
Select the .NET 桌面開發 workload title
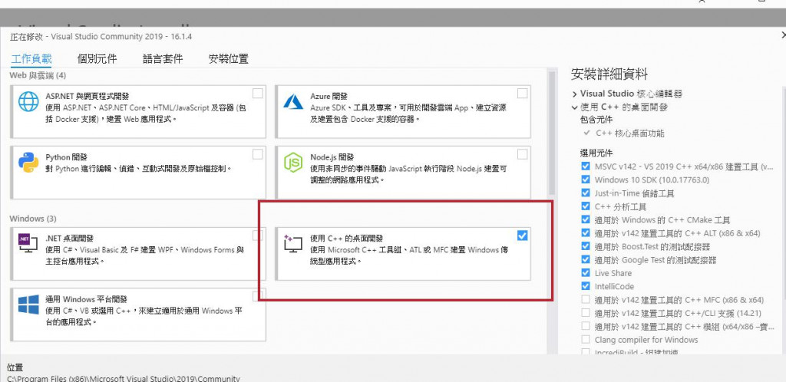(70, 239)
